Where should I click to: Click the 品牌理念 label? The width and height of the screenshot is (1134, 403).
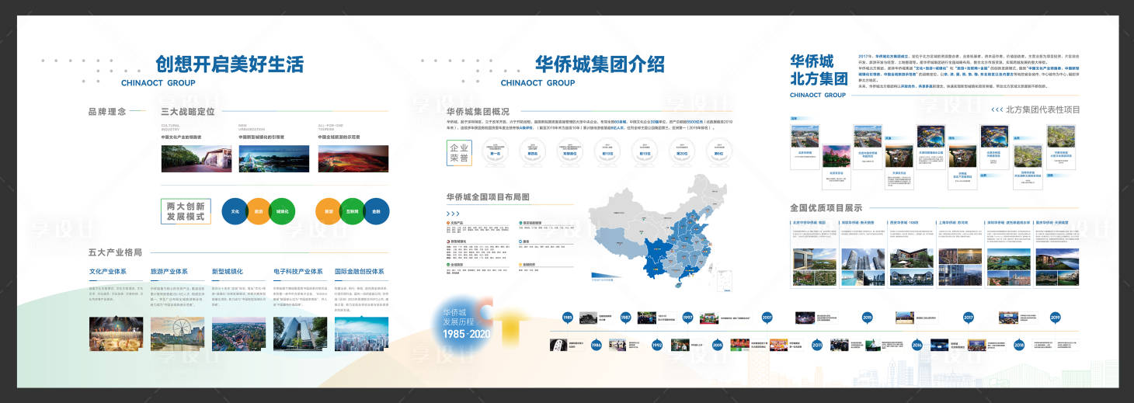106,112
